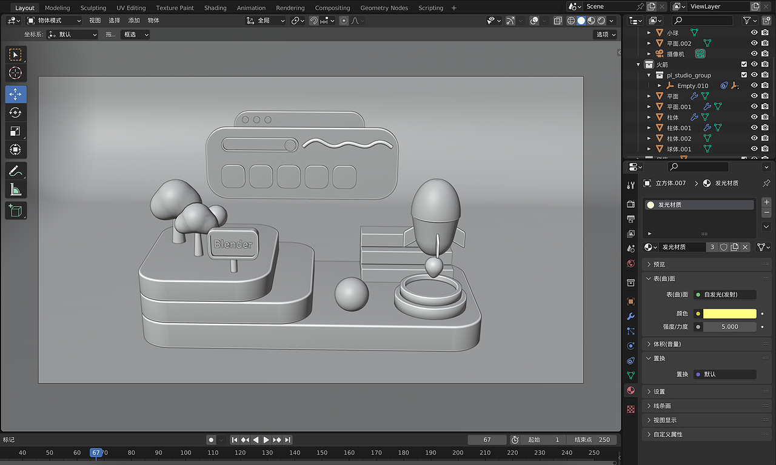
Task: Open the 视图 menu in viewport header
Action: coord(95,21)
